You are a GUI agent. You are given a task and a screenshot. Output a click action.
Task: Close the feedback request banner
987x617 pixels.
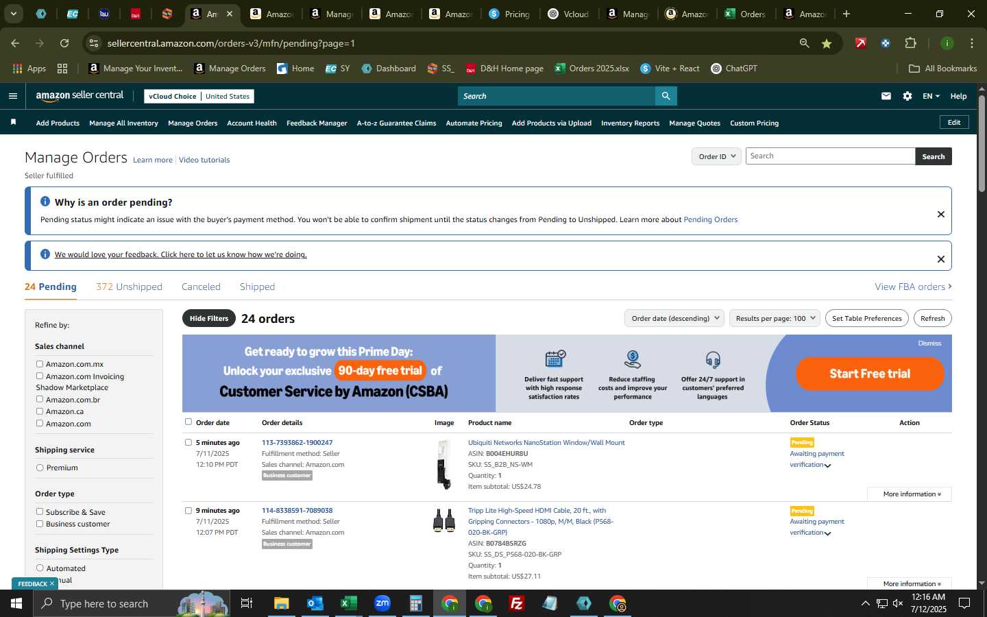click(x=940, y=259)
